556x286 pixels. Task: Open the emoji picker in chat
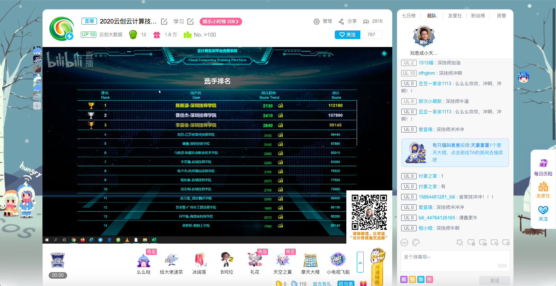point(405,242)
